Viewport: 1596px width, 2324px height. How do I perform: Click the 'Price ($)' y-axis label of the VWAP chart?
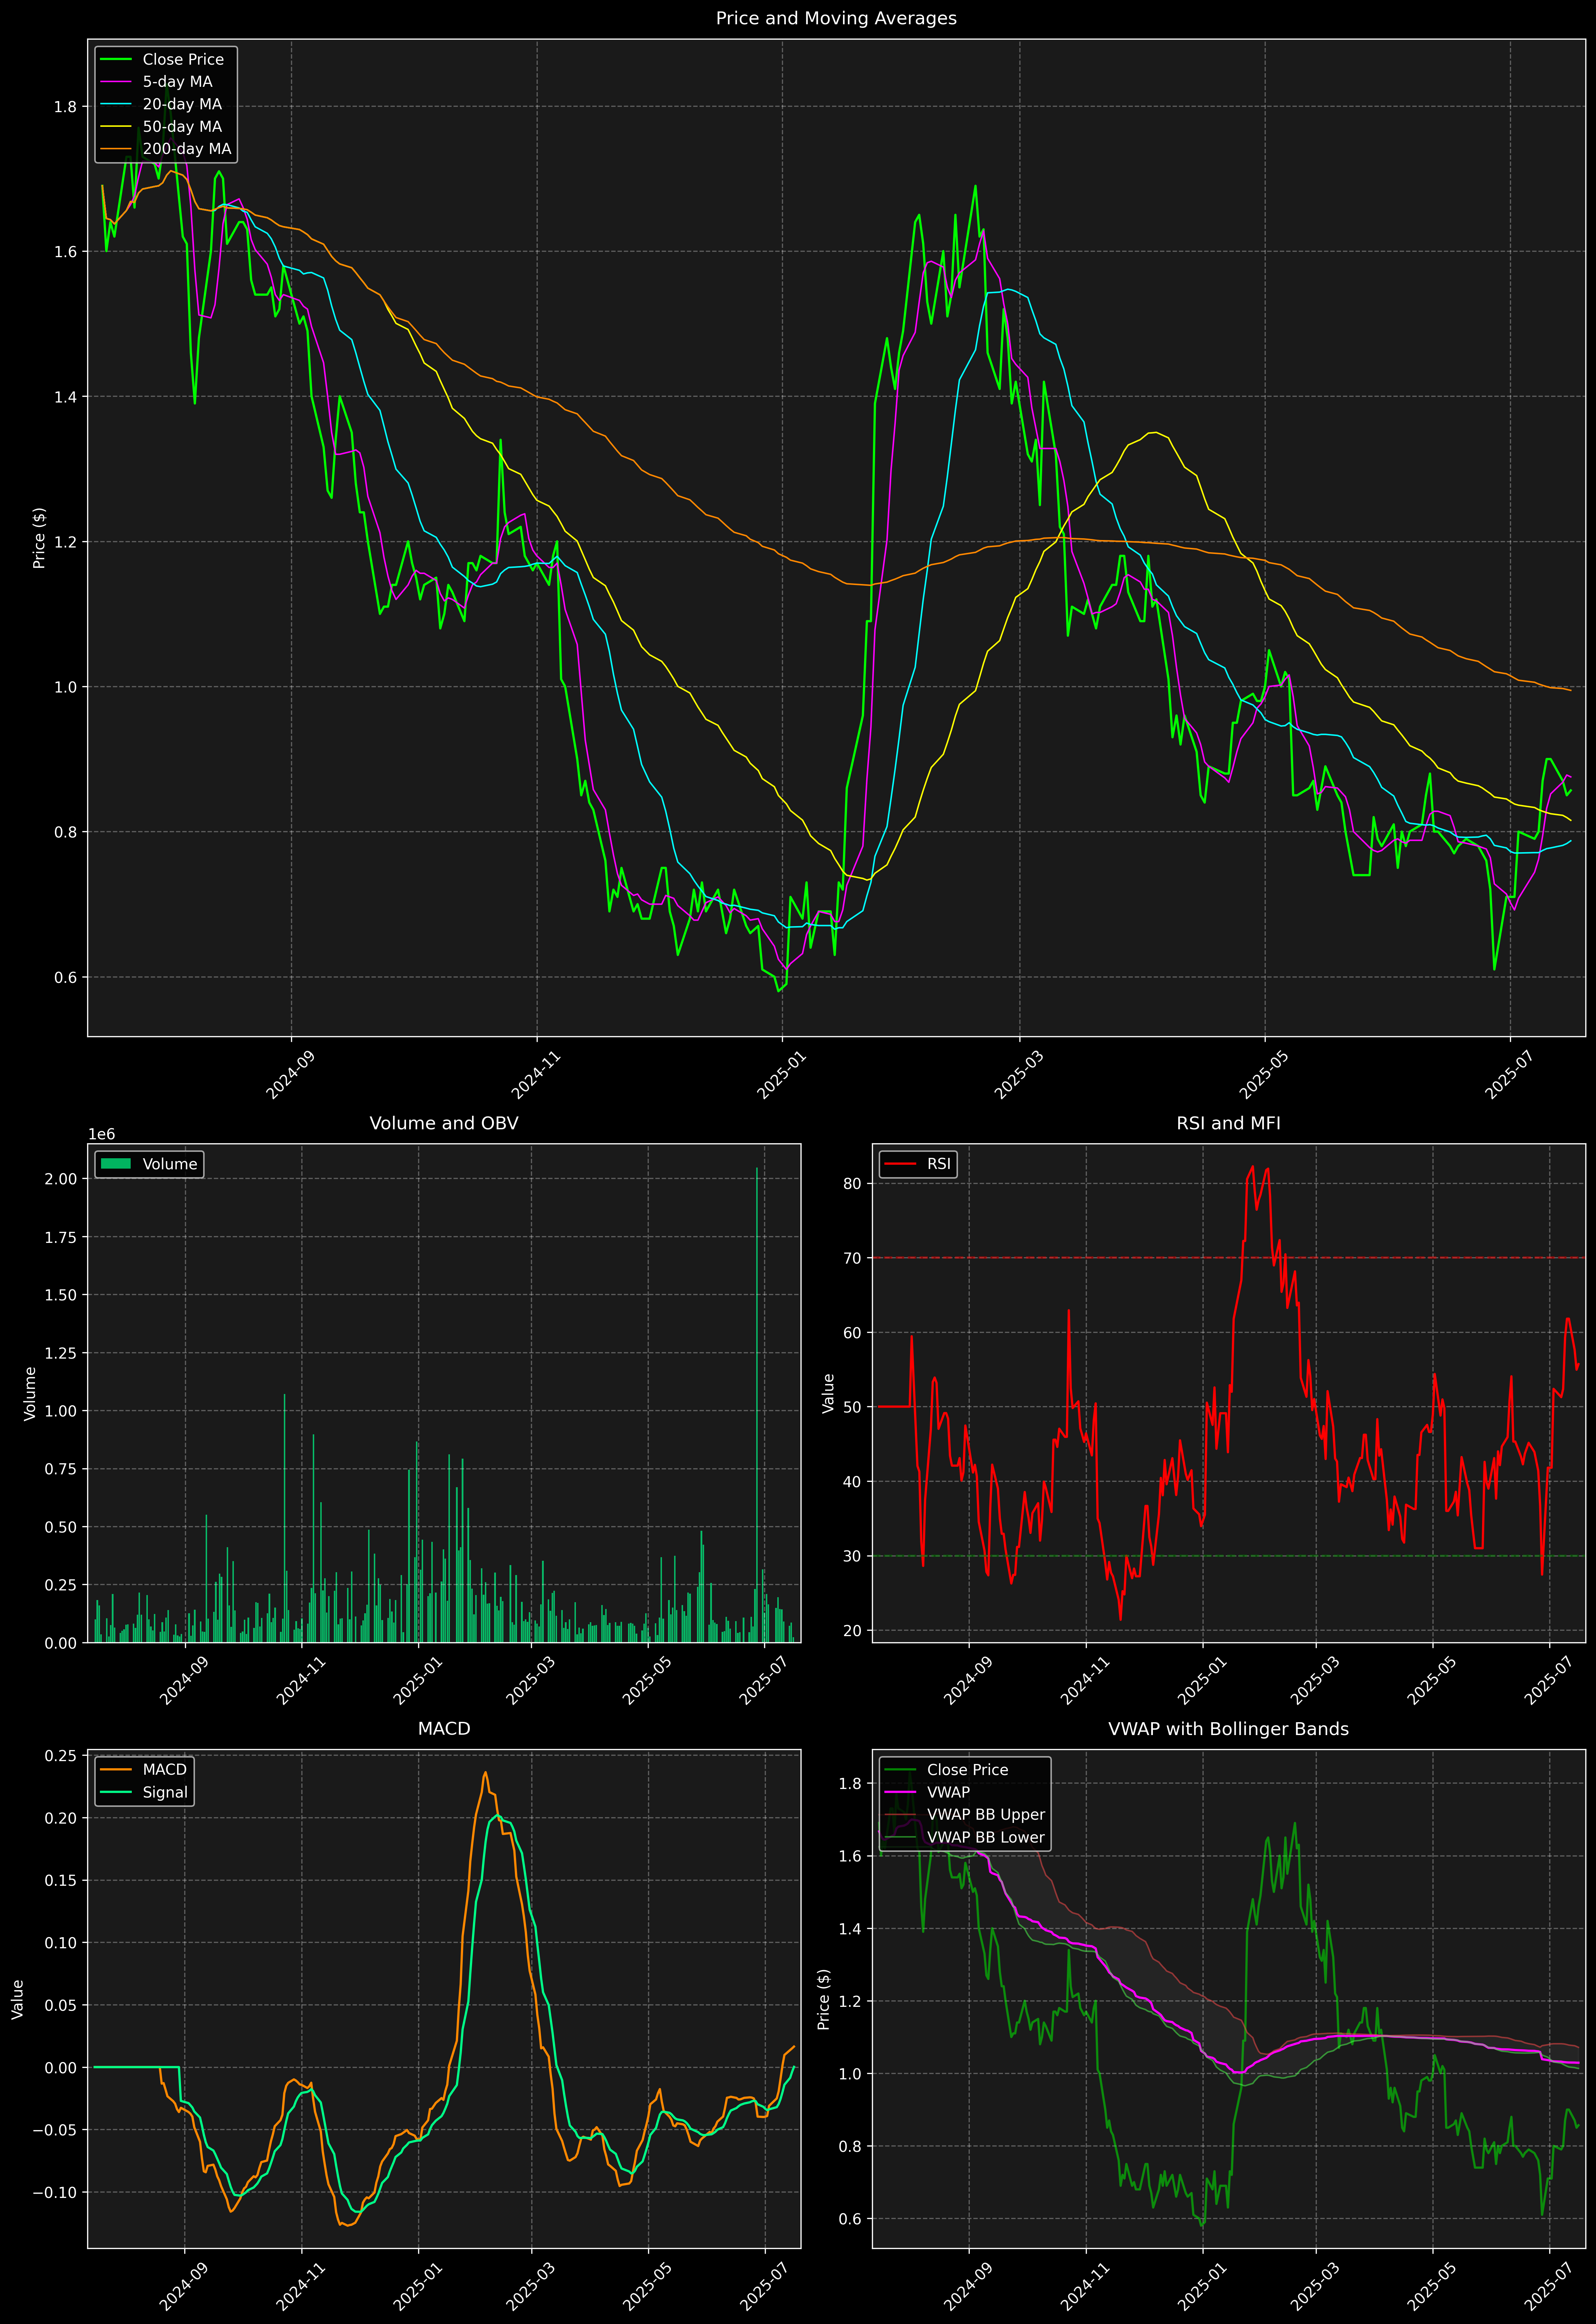click(x=824, y=1999)
